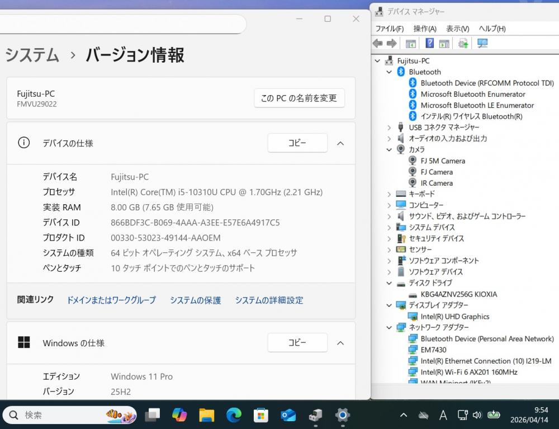Image resolution: width=559 pixels, height=429 pixels.
Task: Expand the USB コネクタ マネージャー node
Action: click(x=389, y=128)
